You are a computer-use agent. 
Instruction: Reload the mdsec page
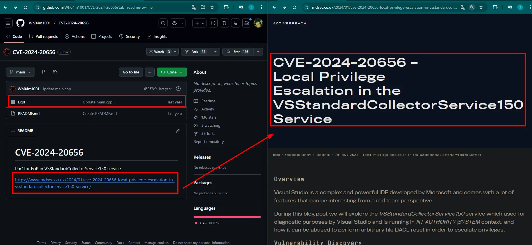[294, 7]
